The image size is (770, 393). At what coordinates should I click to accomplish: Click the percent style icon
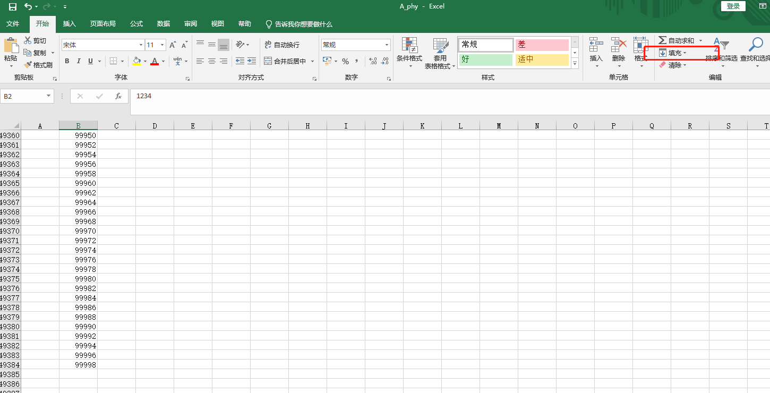345,61
